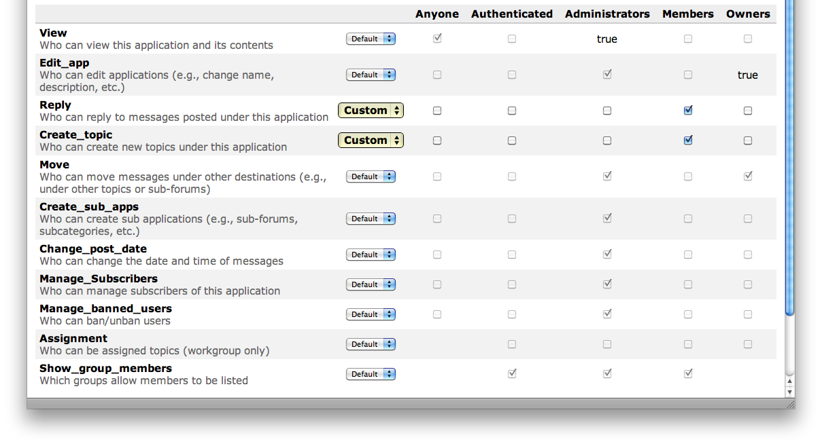Image resolution: width=822 pixels, height=446 pixels.
Task: Click the scroll up arrow
Action: [x=789, y=381]
